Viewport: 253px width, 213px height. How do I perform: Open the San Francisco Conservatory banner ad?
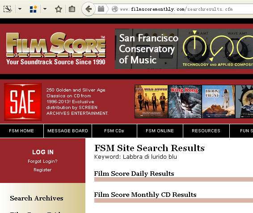pos(184,49)
